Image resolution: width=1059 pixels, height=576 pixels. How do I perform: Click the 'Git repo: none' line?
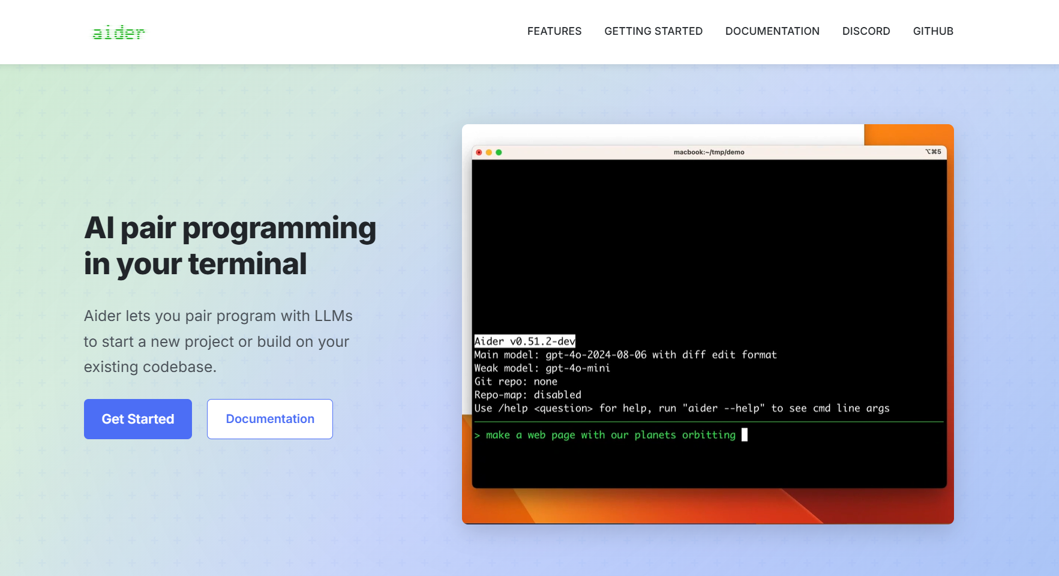click(515, 382)
